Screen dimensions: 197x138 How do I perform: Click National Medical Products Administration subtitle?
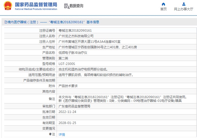[36, 9]
